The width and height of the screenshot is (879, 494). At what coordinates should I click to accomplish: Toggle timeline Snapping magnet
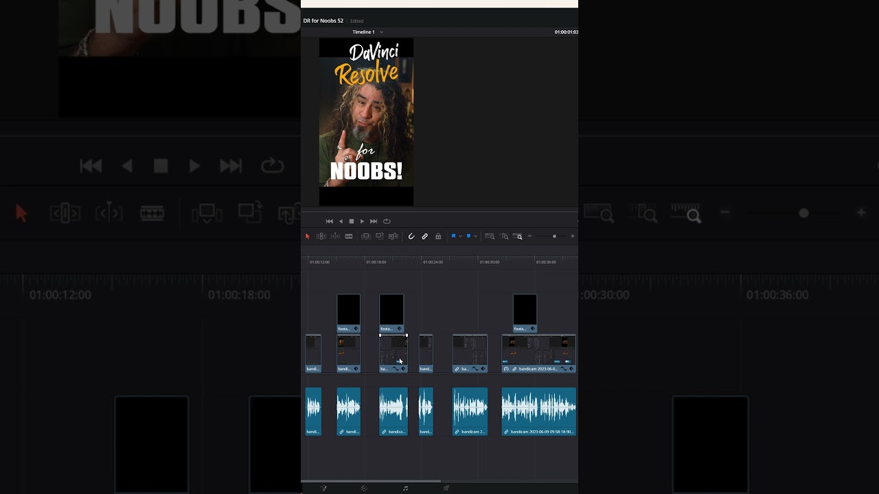tap(411, 236)
